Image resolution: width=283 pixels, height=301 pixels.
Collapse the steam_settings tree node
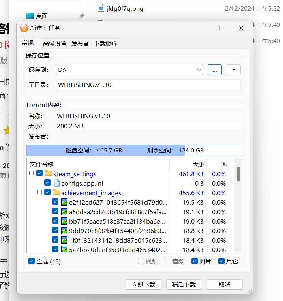click(x=32, y=173)
